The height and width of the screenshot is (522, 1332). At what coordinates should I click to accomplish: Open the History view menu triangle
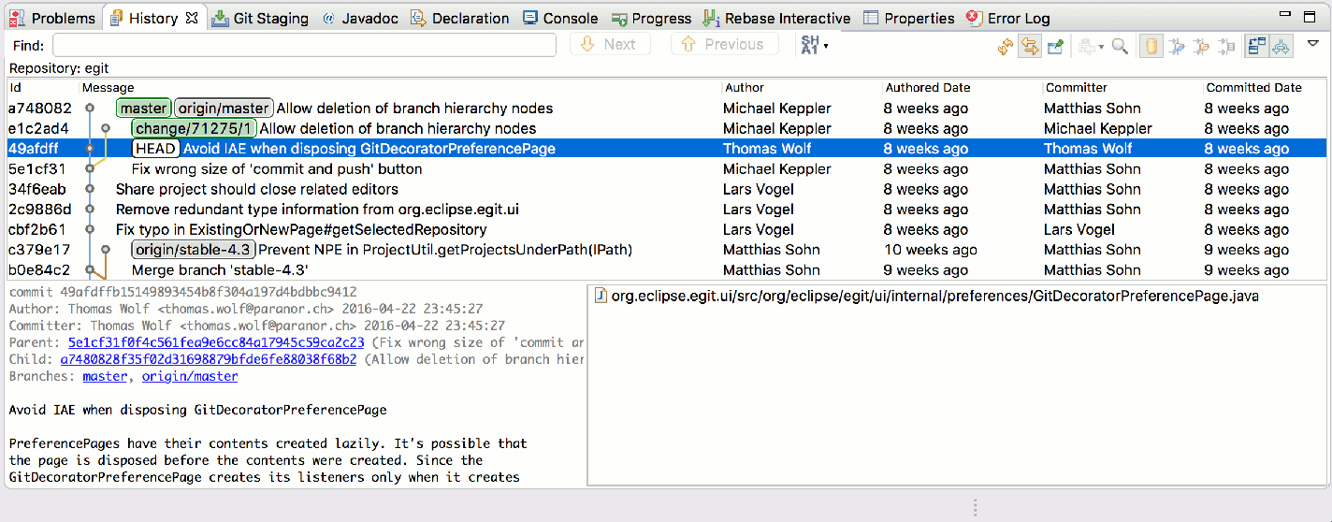coord(1313,43)
